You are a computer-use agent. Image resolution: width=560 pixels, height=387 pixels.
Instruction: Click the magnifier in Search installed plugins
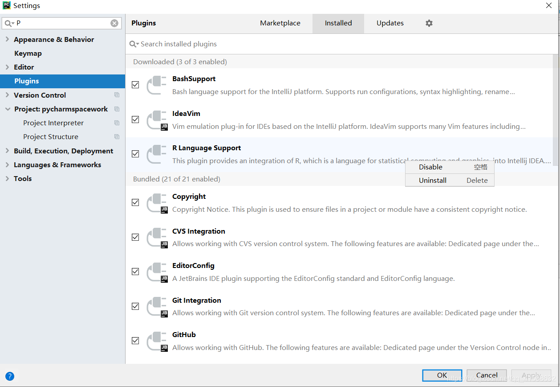coord(134,44)
